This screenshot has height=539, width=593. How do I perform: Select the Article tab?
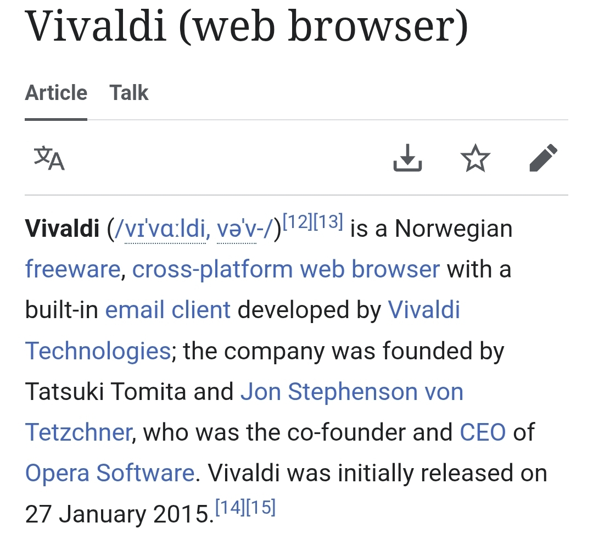[56, 92]
